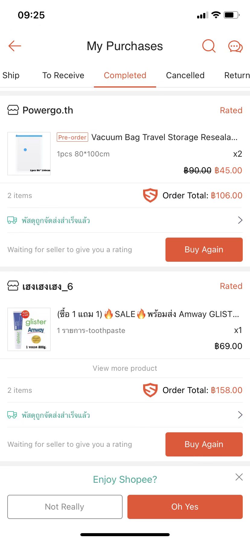
Task: Expand delivery status of the Amway Glister order
Action: coord(240,415)
